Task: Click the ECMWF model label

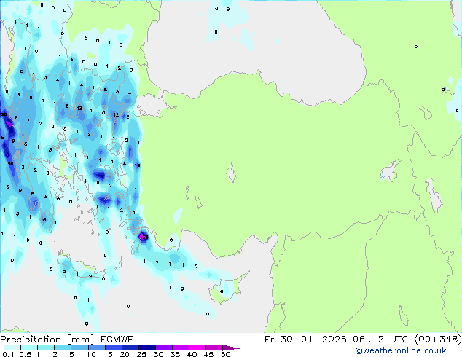Action: coord(117,340)
